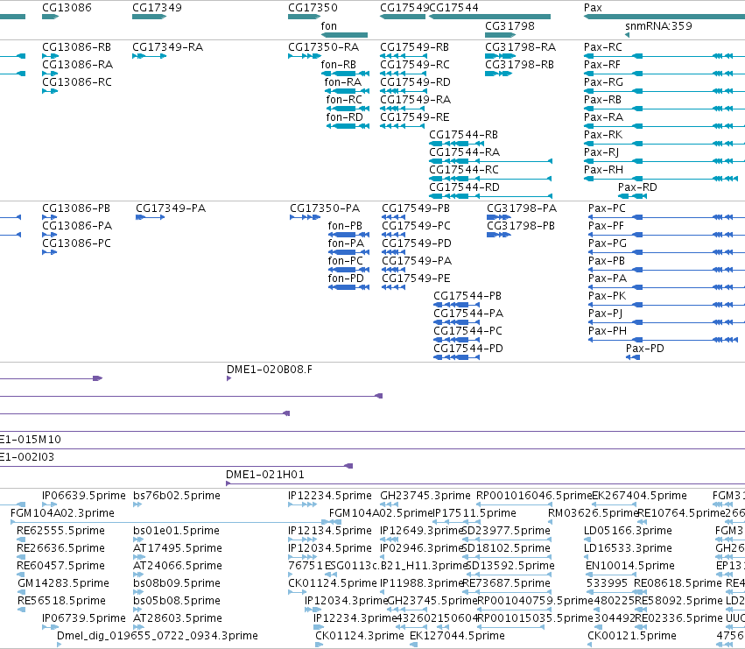Open protein Pax-PH
Screen dimensions: 745x649
click(608, 331)
